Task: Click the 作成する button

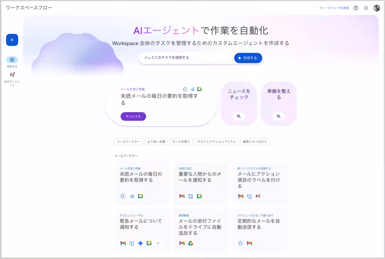Action: [x=248, y=58]
